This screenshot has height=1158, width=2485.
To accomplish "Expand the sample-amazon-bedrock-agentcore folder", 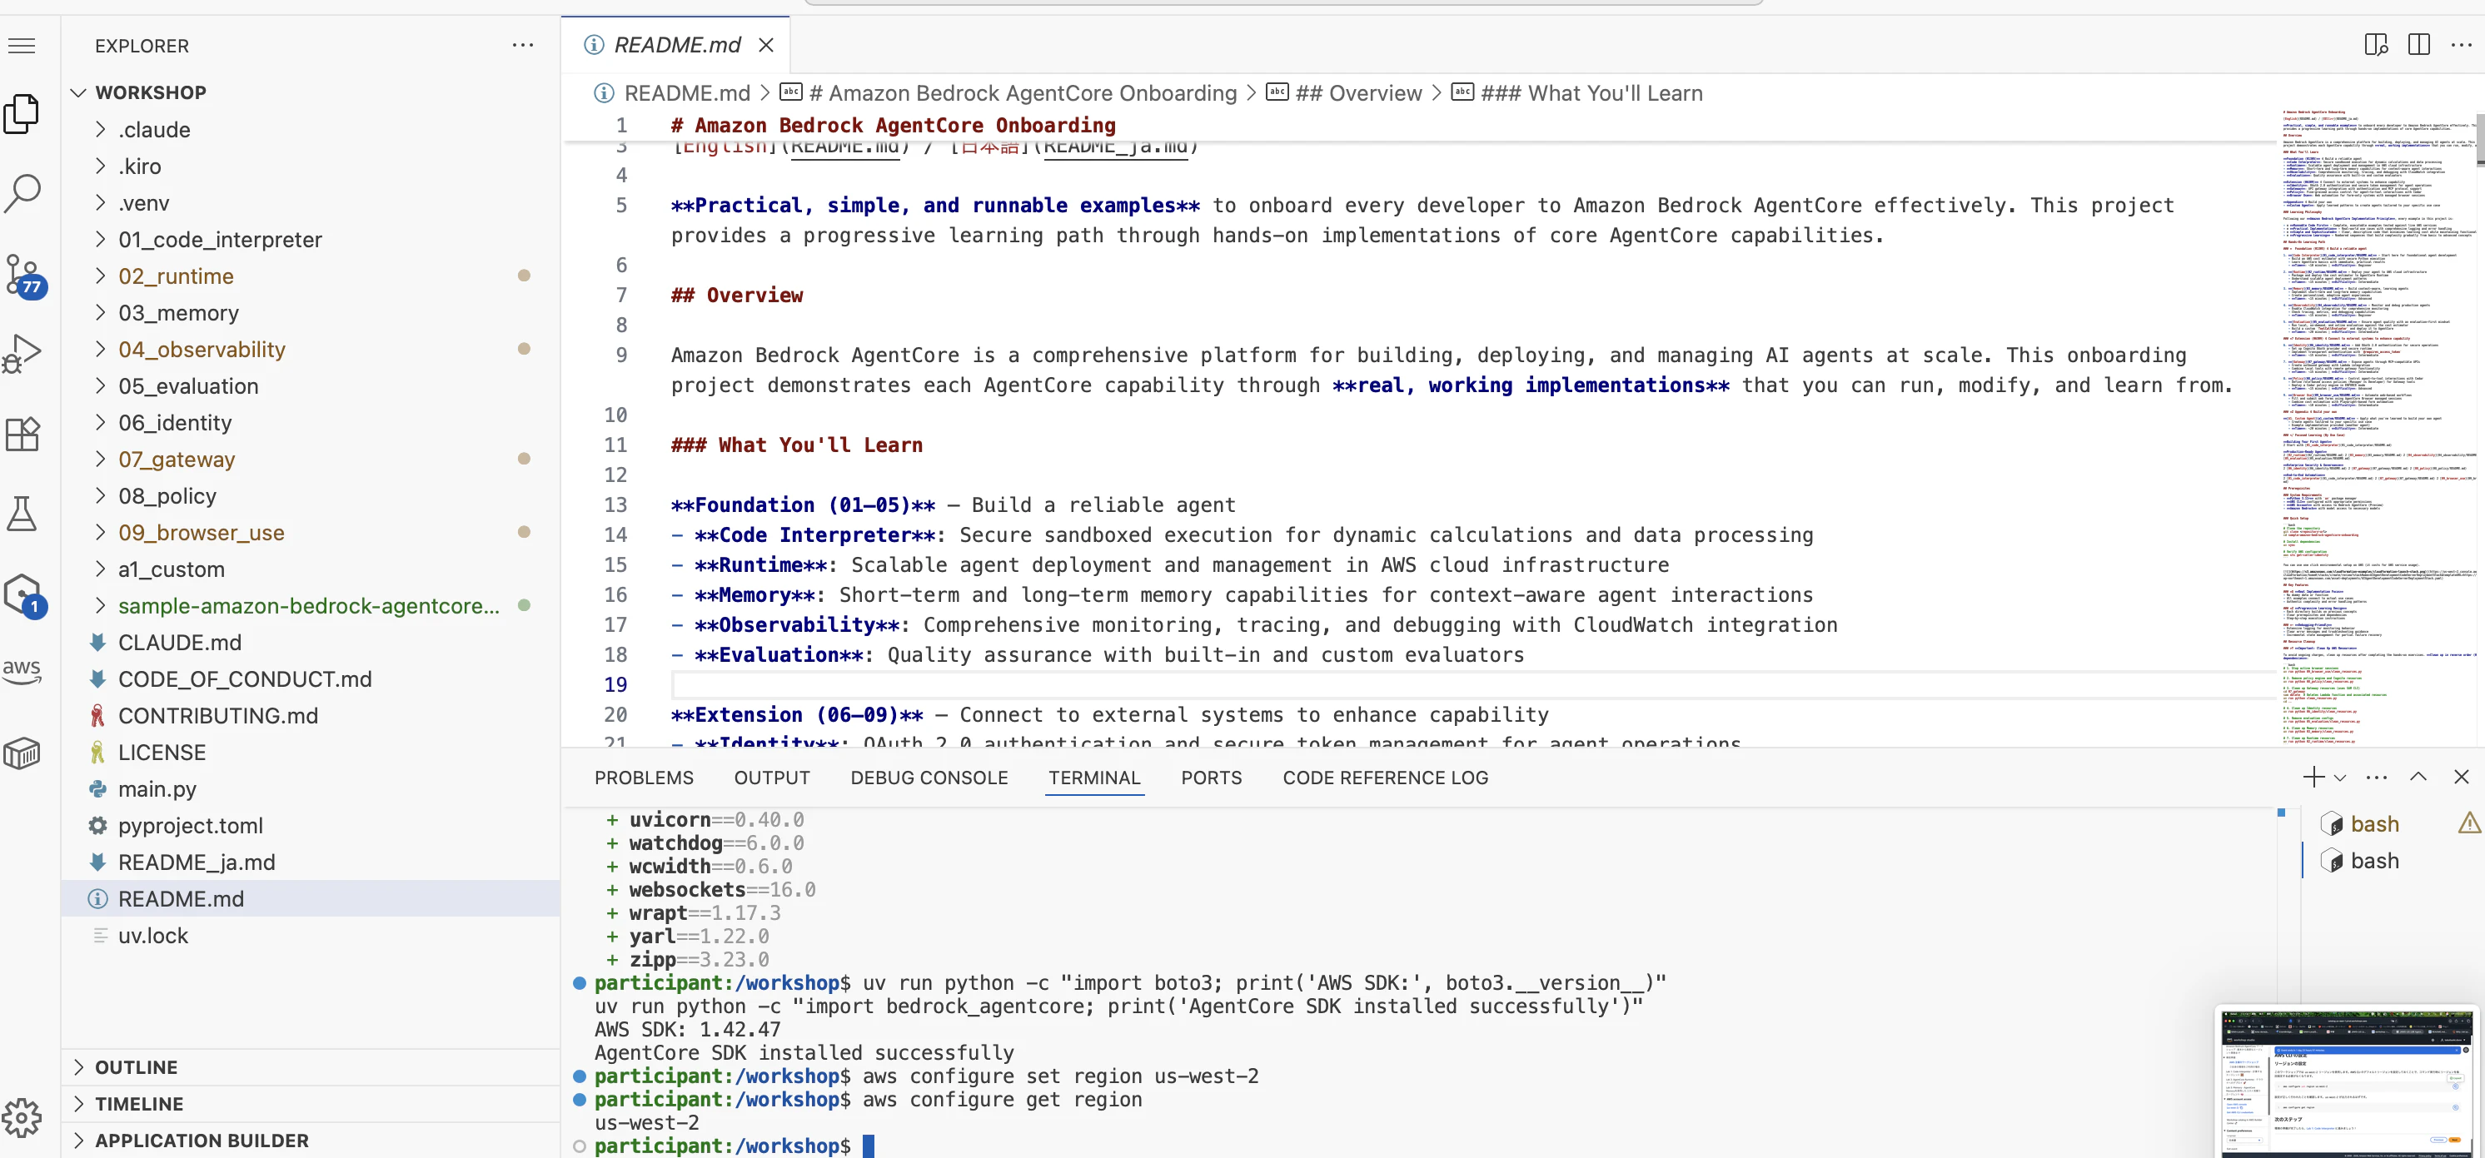I will pos(309,607).
